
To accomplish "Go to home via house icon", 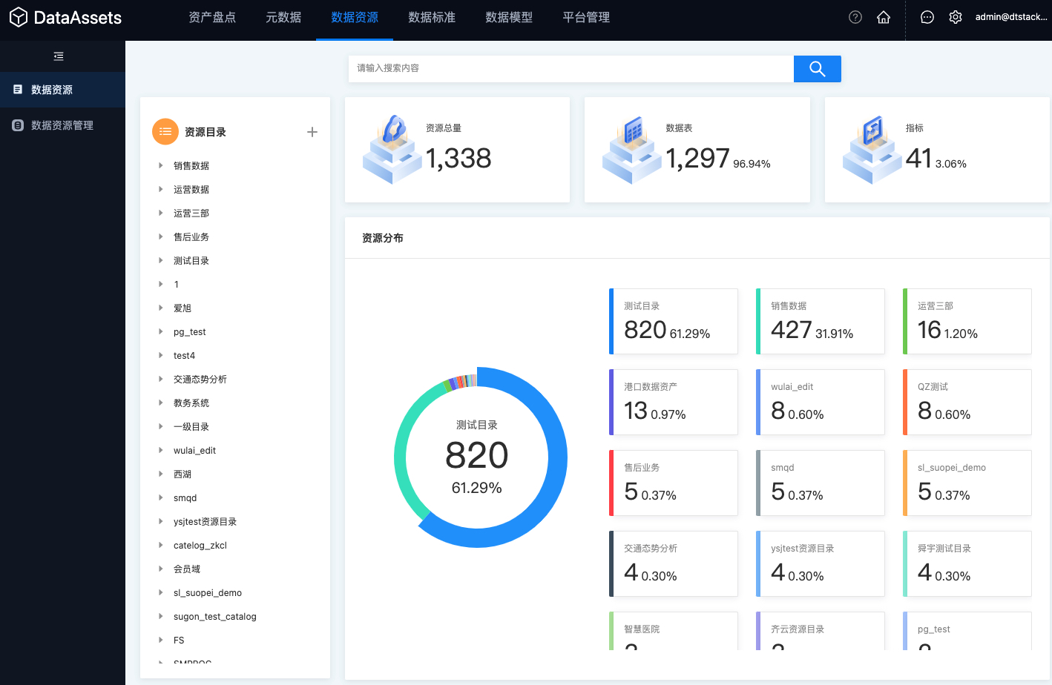I will coord(884,17).
